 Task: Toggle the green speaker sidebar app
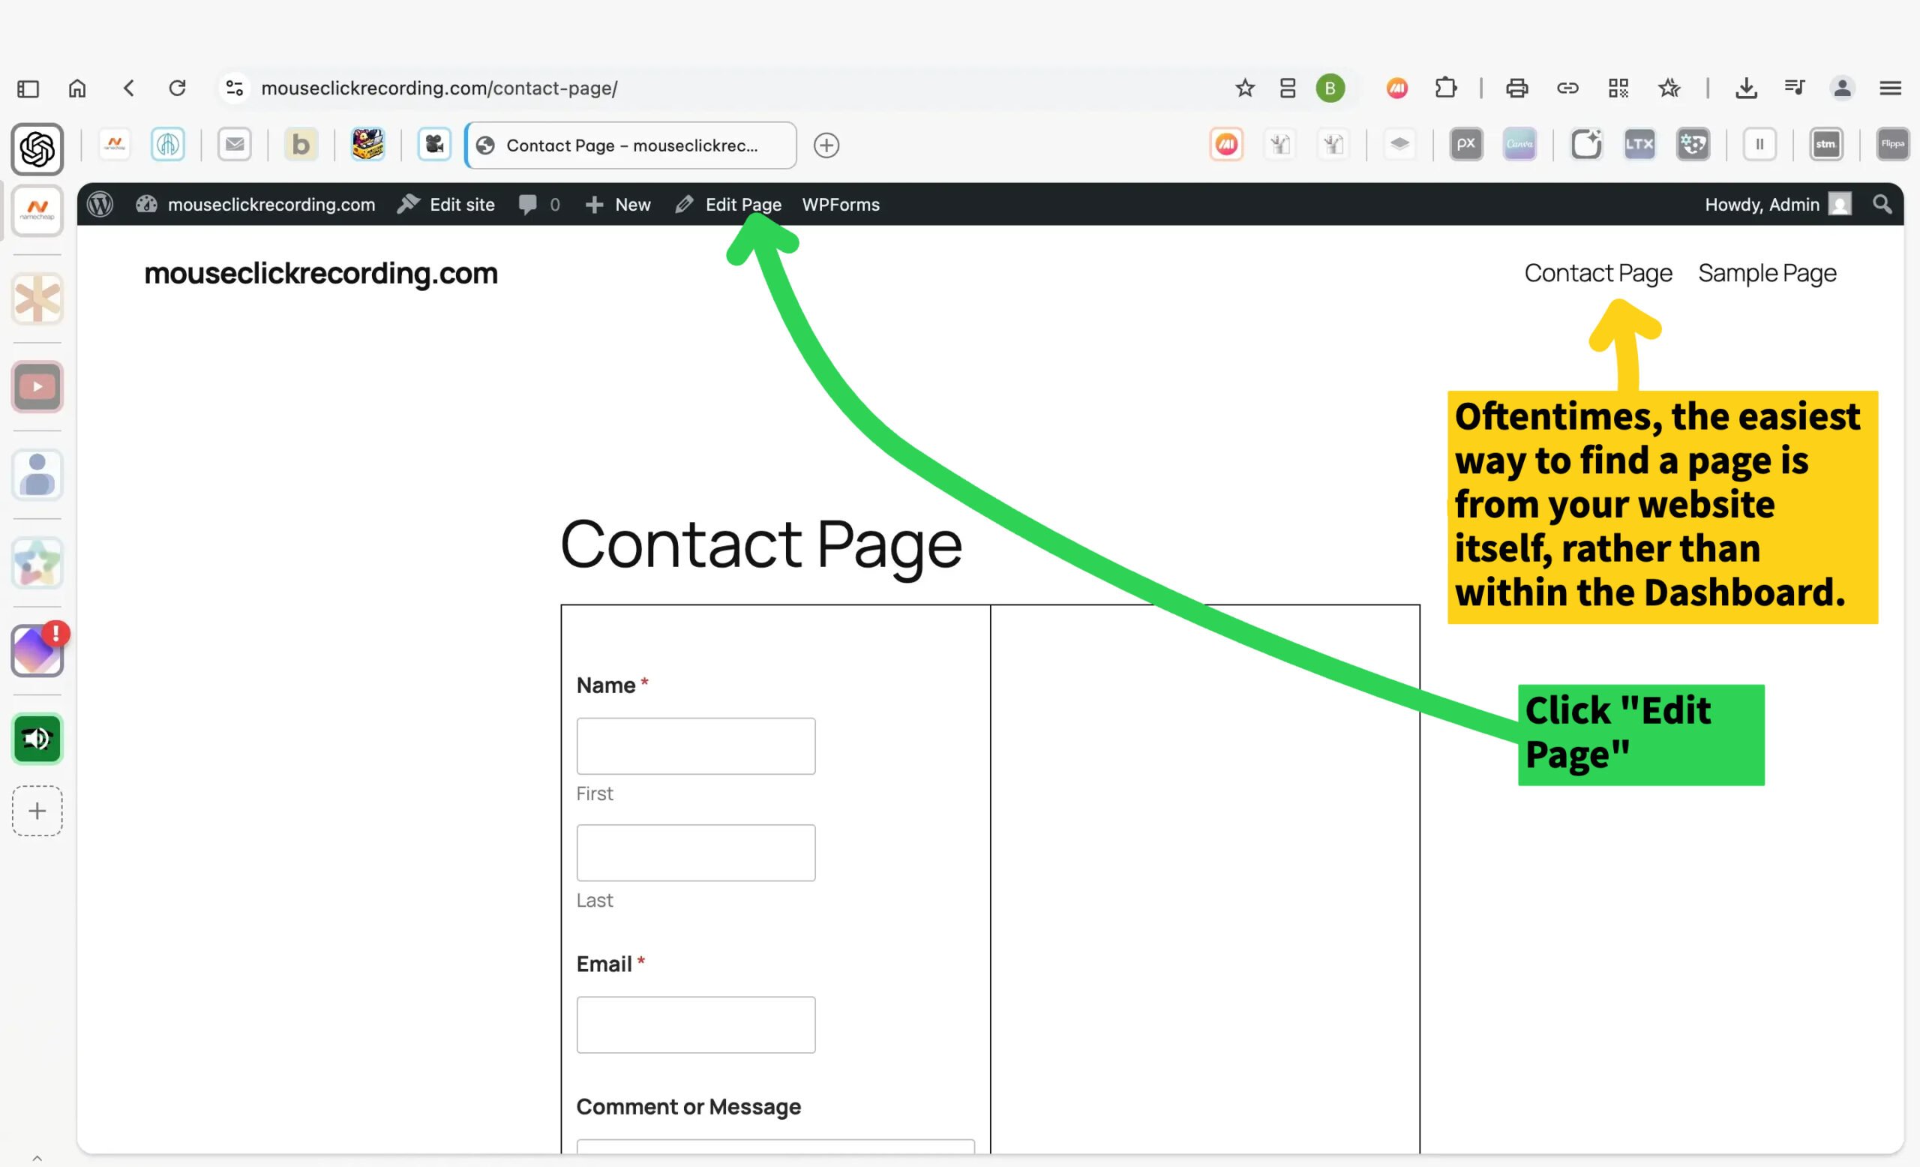tap(37, 739)
